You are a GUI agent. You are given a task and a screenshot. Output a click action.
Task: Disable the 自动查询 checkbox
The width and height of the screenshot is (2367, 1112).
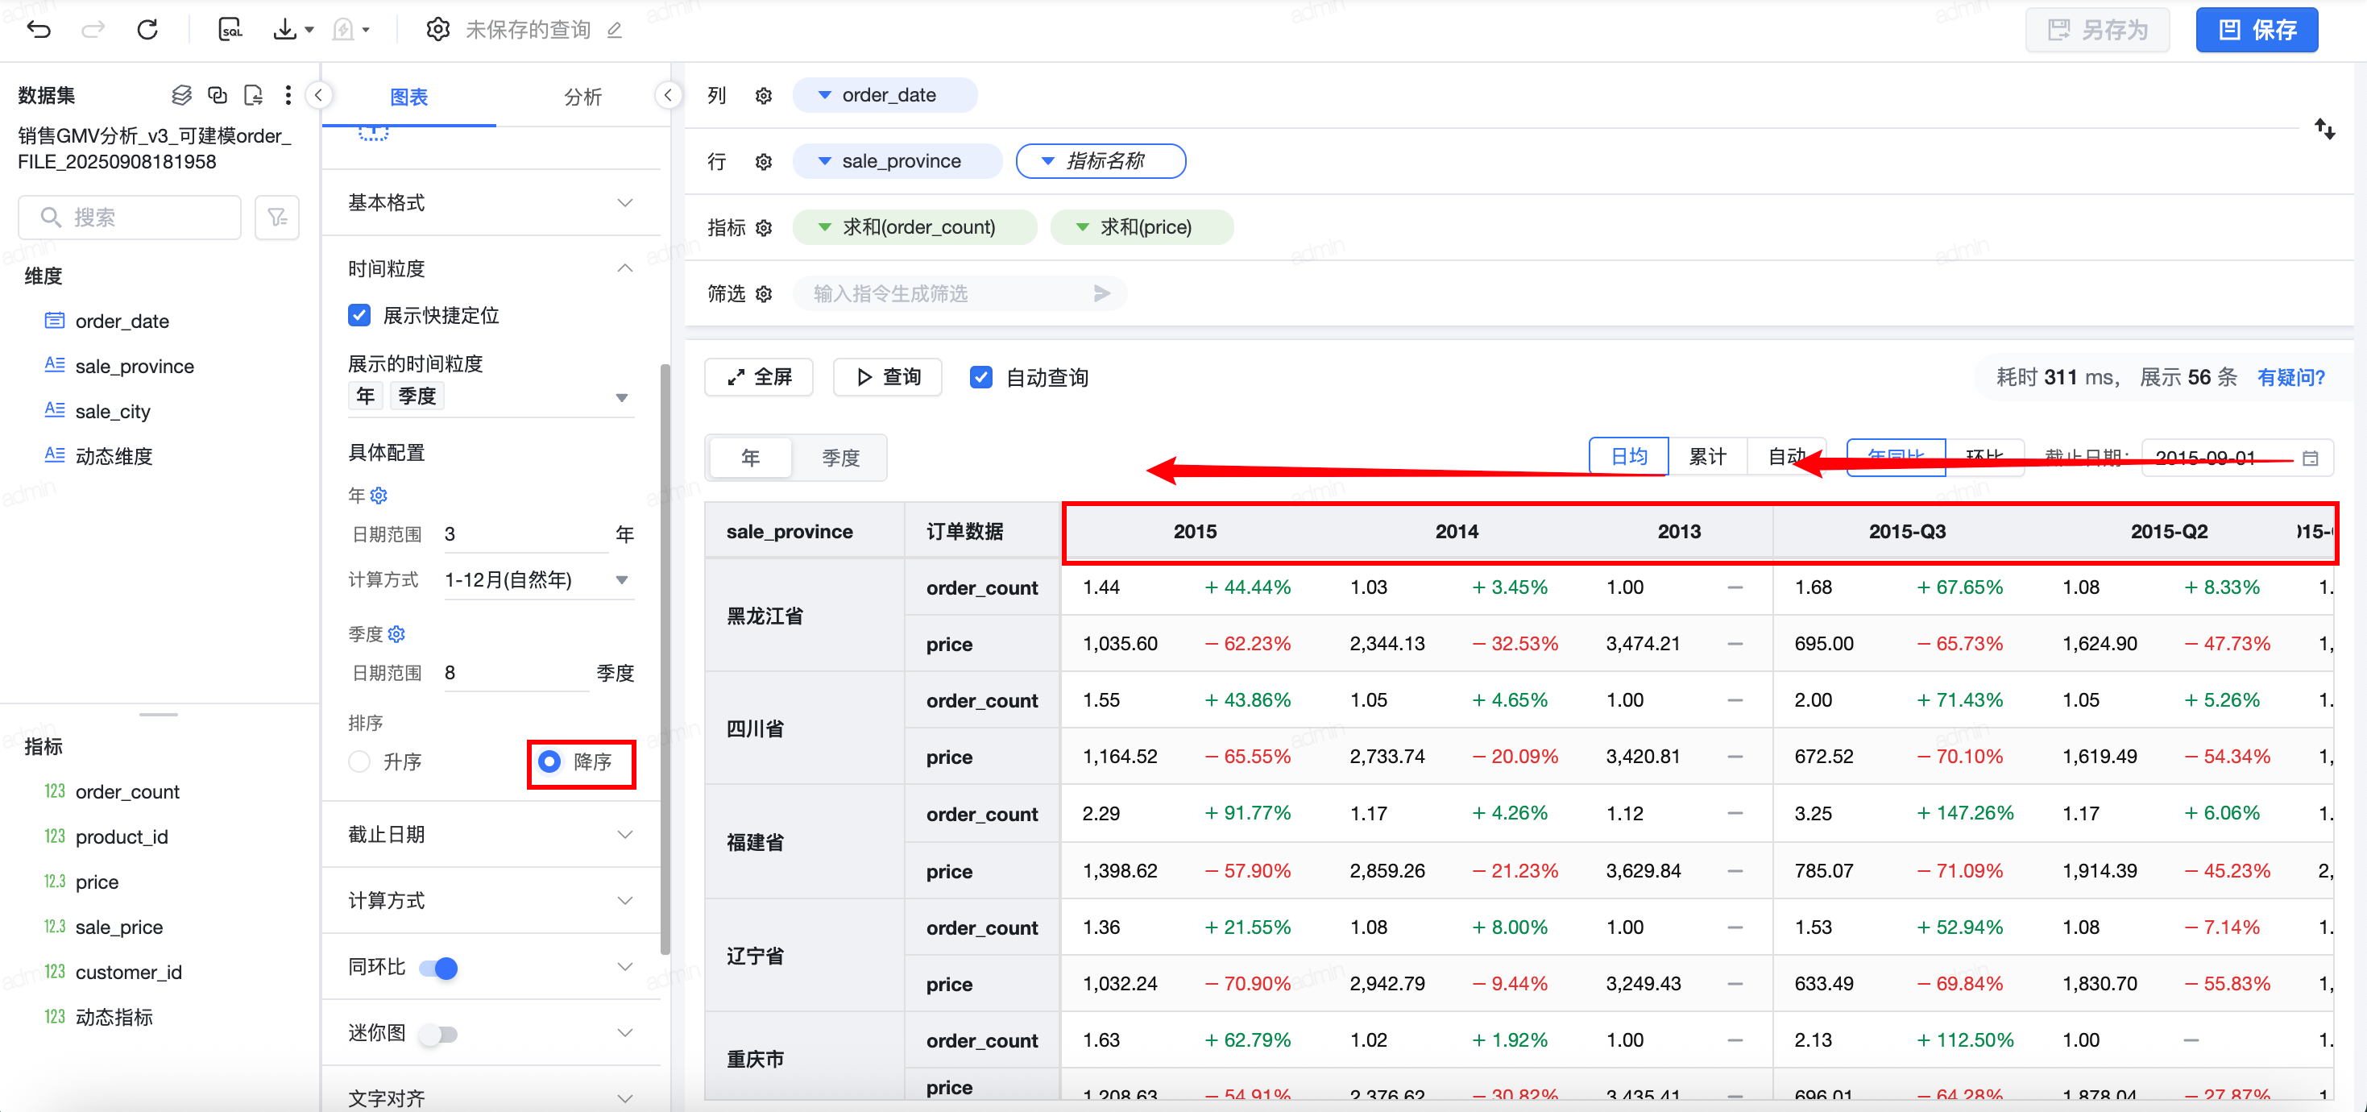click(x=981, y=377)
